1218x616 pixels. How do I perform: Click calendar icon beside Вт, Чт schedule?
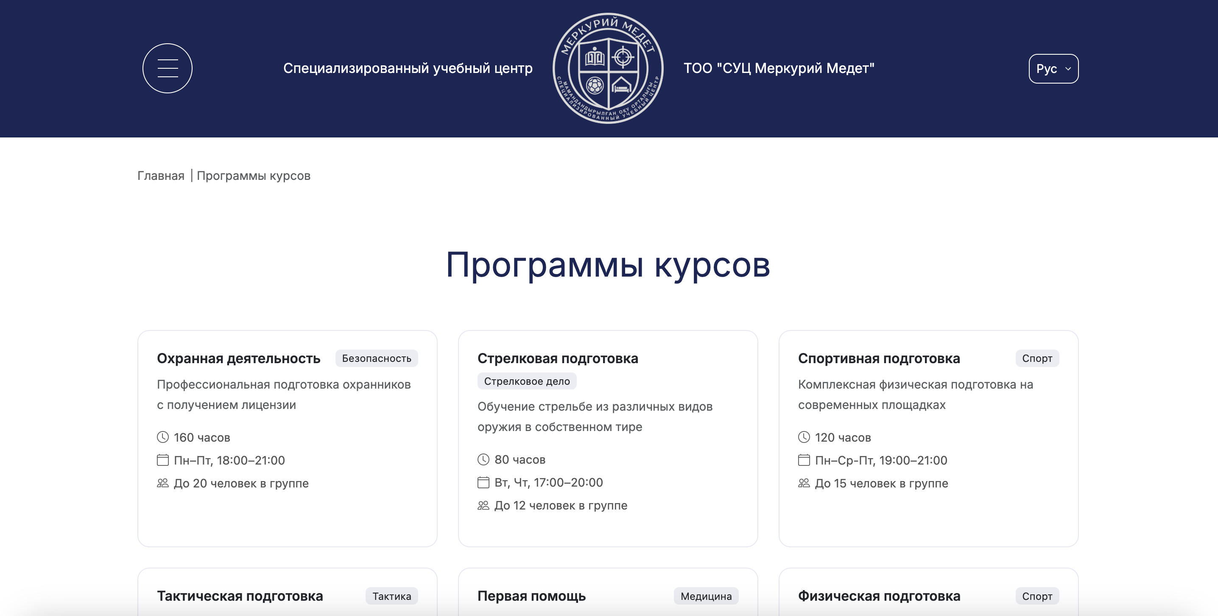[483, 482]
